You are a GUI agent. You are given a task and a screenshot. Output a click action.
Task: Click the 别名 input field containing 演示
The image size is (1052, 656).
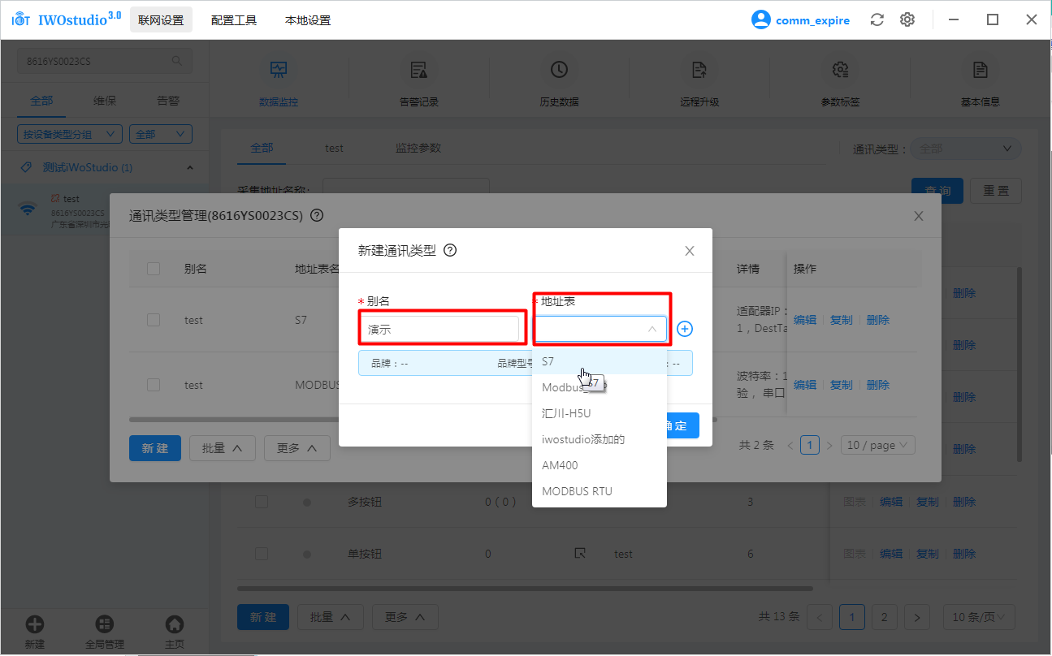pos(439,330)
